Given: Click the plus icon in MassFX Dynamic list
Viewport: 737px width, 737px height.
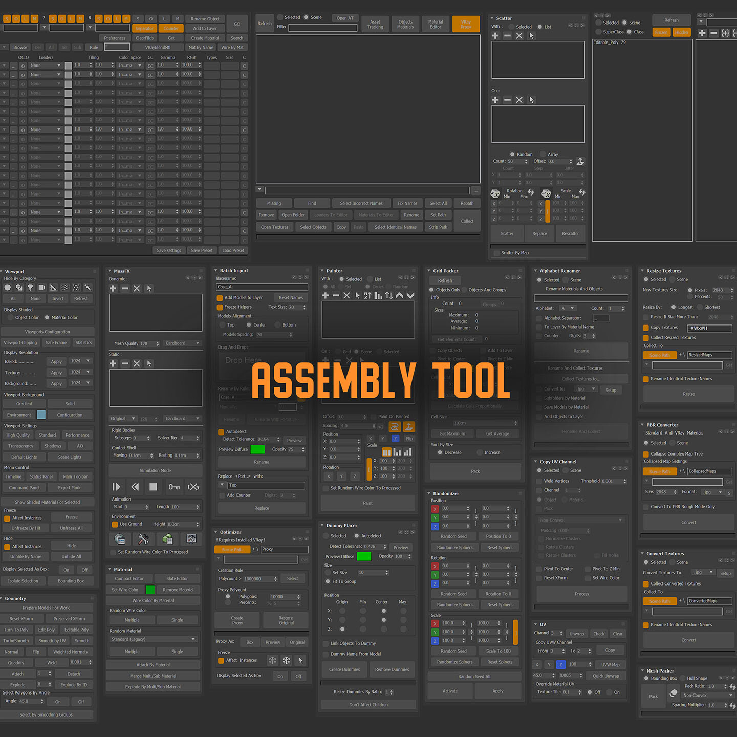Looking at the screenshot, I should point(113,288).
